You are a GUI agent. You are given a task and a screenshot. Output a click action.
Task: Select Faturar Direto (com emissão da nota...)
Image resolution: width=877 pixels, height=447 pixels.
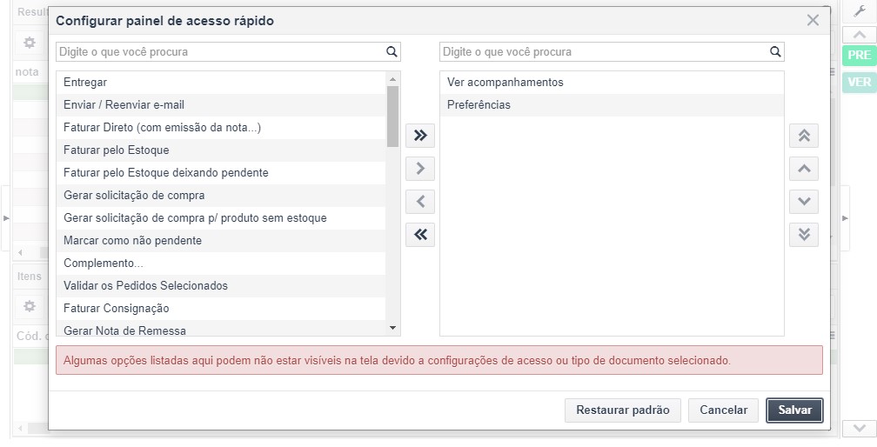coord(221,127)
